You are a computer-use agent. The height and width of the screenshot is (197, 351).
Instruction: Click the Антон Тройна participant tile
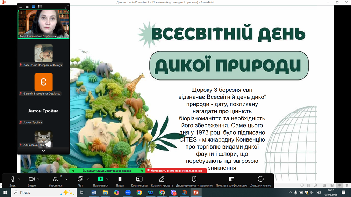click(43, 111)
